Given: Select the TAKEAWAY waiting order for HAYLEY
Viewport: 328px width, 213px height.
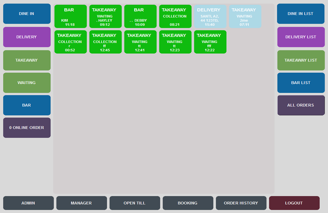Looking at the screenshot, I should point(105,16).
